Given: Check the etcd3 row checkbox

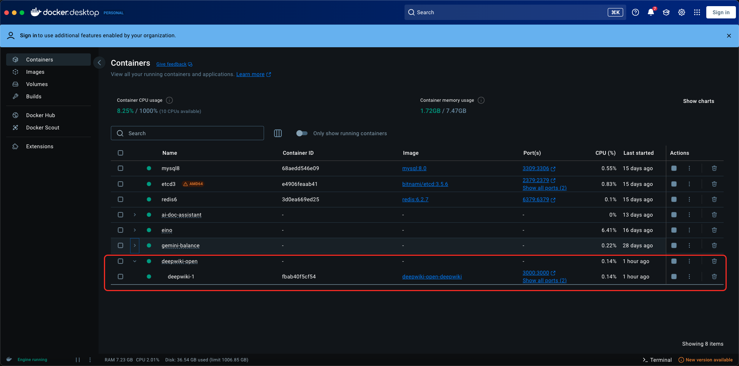Looking at the screenshot, I should (x=120, y=184).
